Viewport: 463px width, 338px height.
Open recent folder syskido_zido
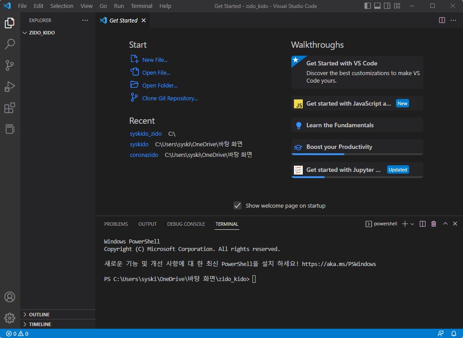[146, 134]
